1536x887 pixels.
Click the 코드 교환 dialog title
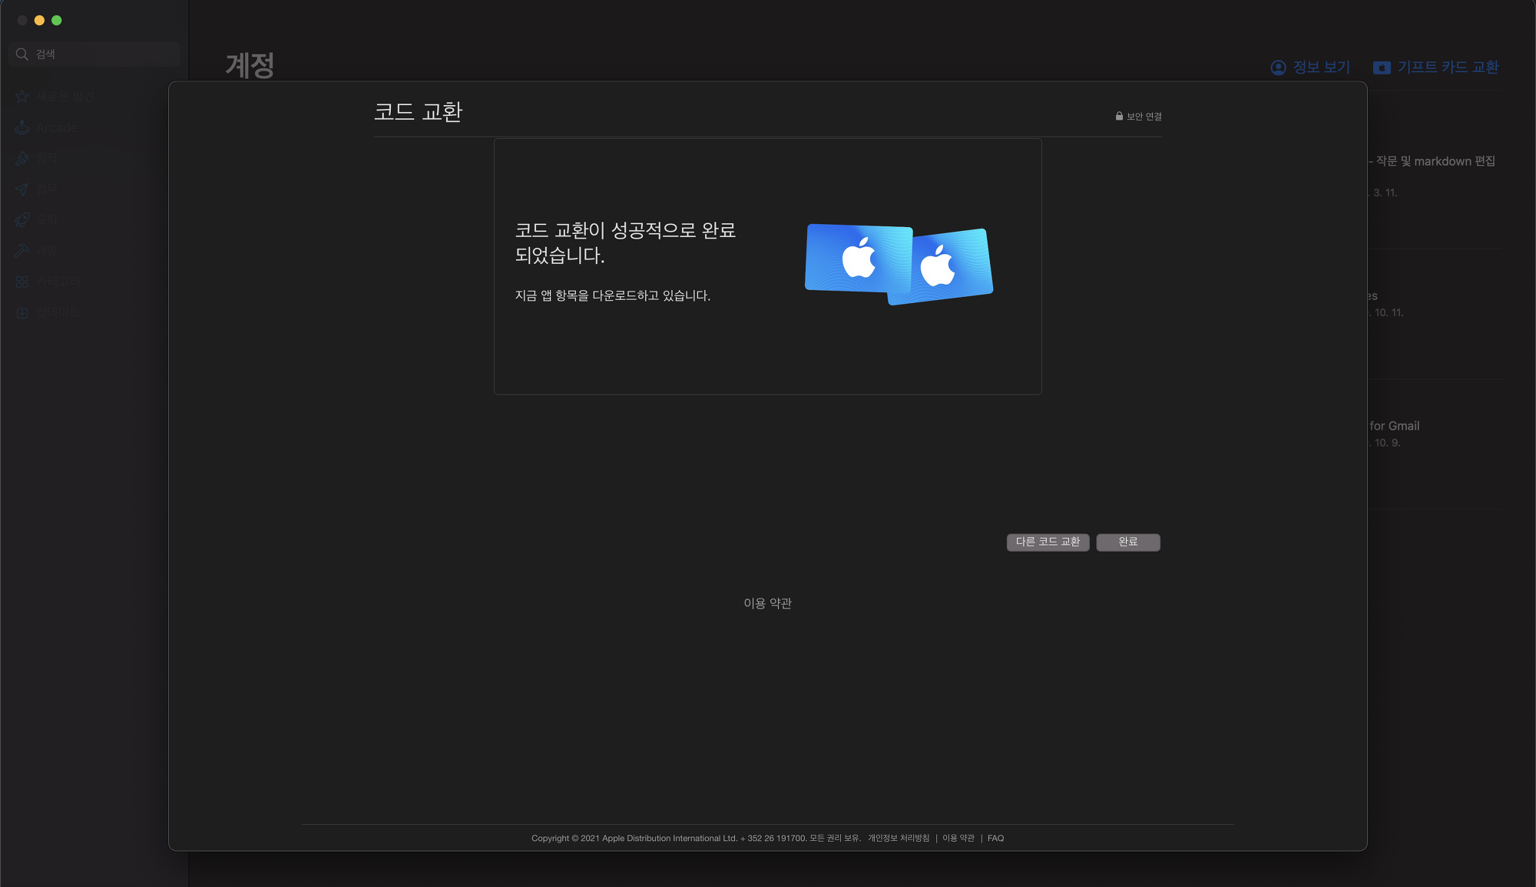418,112
